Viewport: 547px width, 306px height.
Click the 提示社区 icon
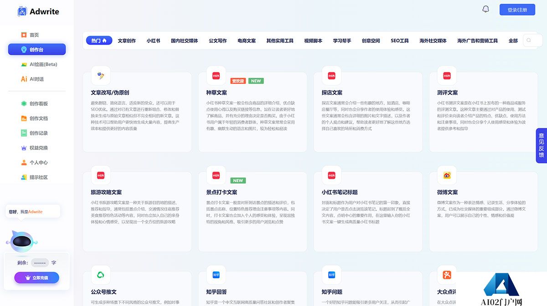tap(24, 177)
